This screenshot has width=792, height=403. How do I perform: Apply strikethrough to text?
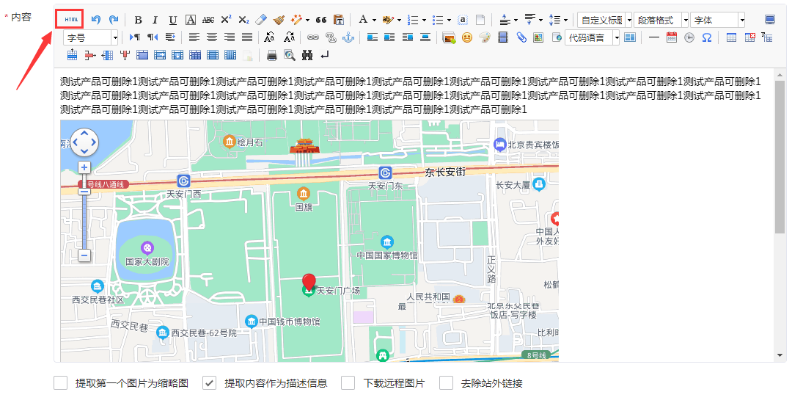pos(208,20)
